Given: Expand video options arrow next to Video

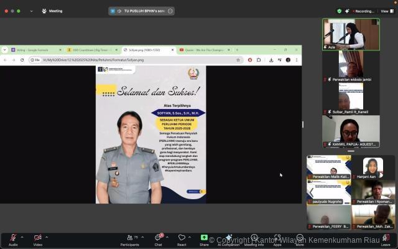Looking at the screenshot, I should pos(47,237).
